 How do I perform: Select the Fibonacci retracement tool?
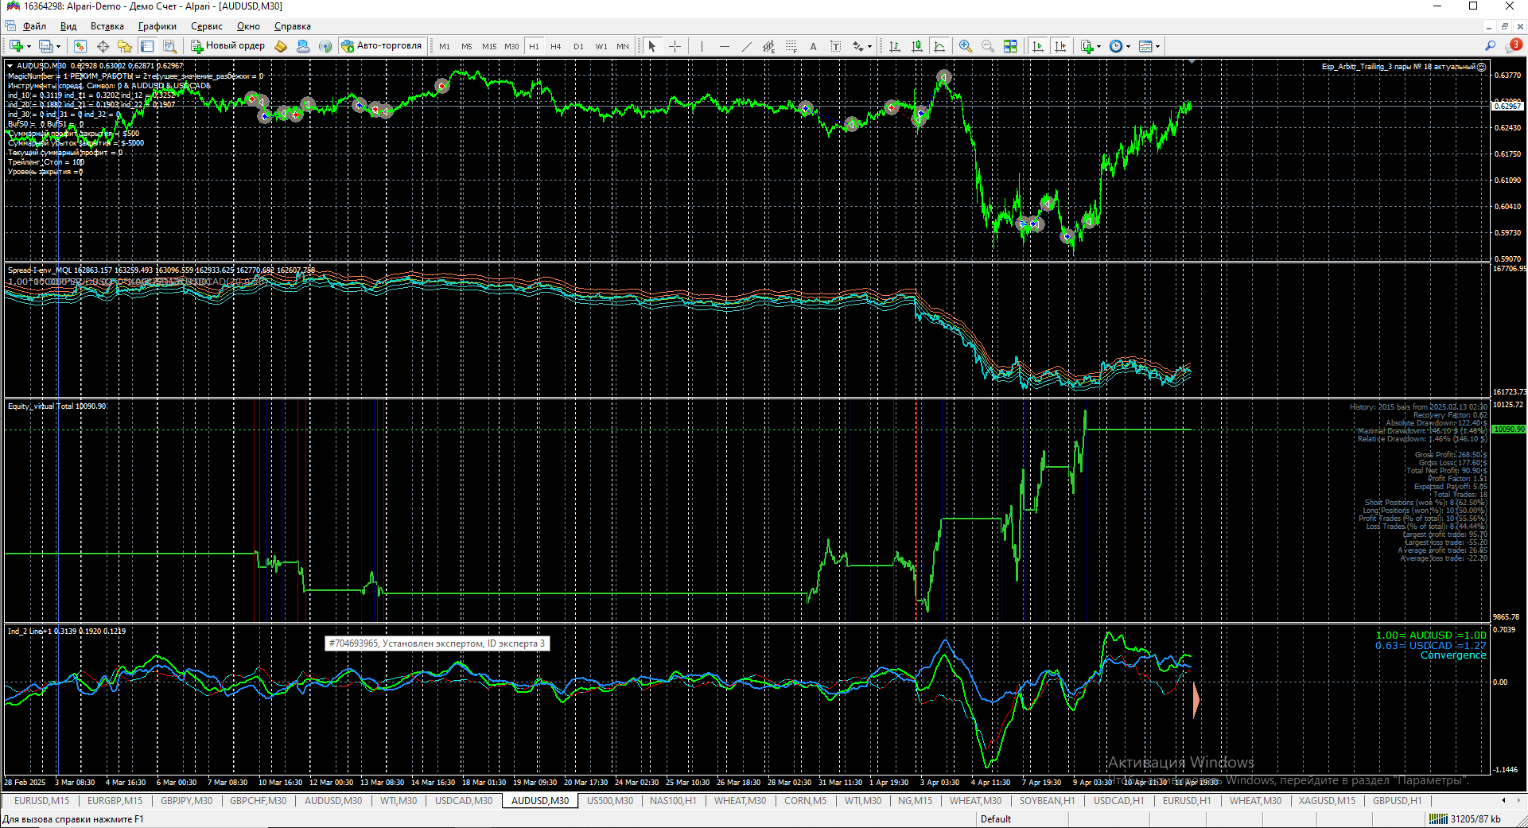point(791,46)
